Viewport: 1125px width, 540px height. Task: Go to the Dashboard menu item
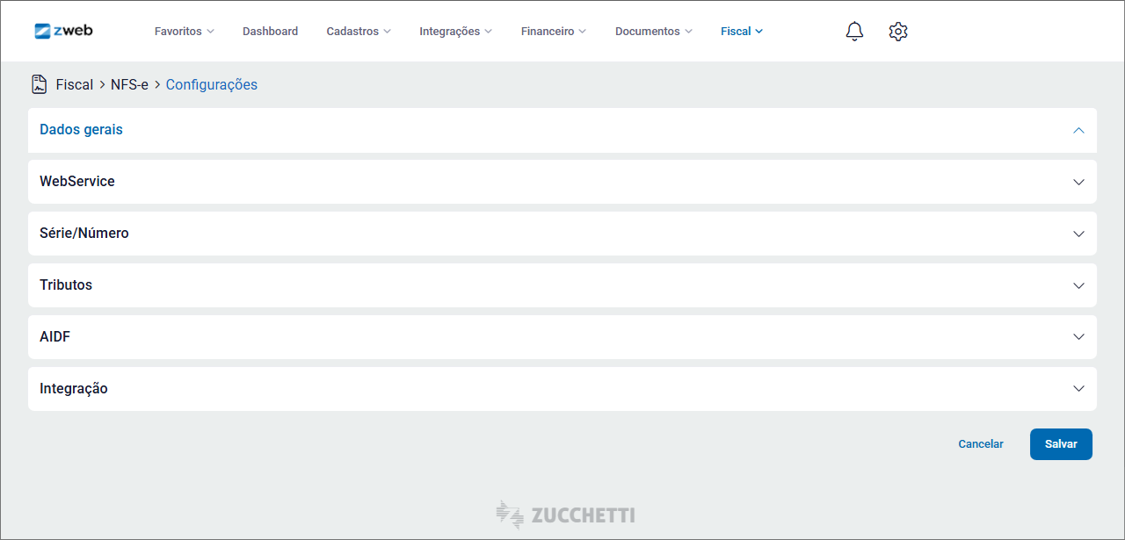[270, 32]
